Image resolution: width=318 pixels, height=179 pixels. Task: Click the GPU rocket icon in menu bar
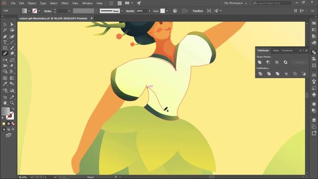click(x=139, y=3)
